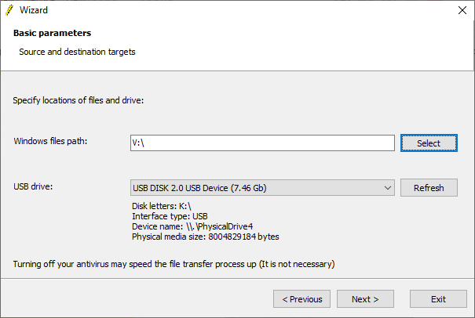The image size is (475, 318).
Task: Click the Interface type USB info line
Action: click(170, 216)
